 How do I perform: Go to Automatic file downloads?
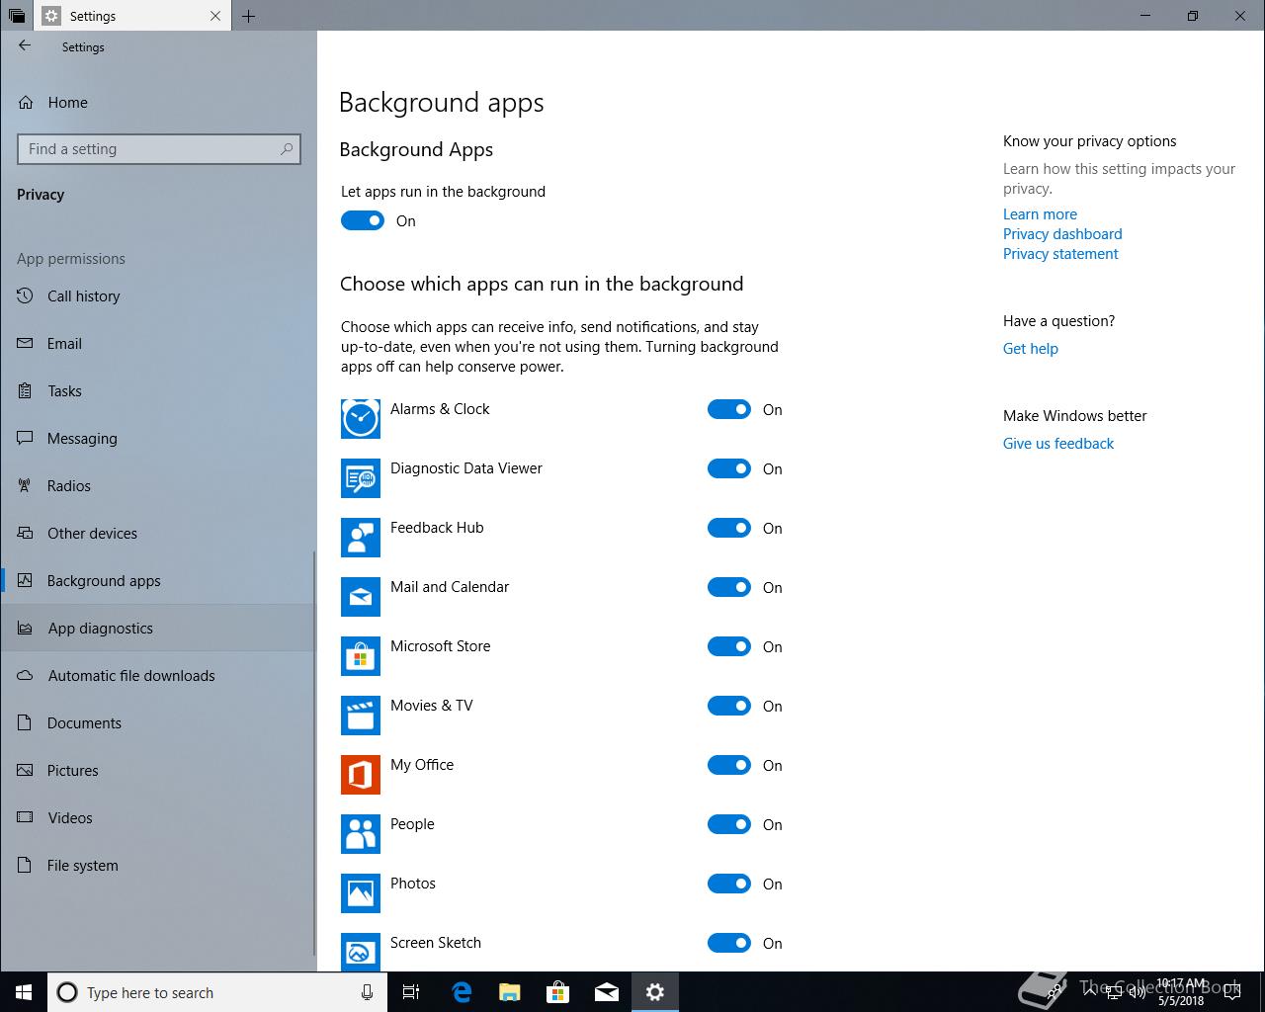click(x=158, y=675)
